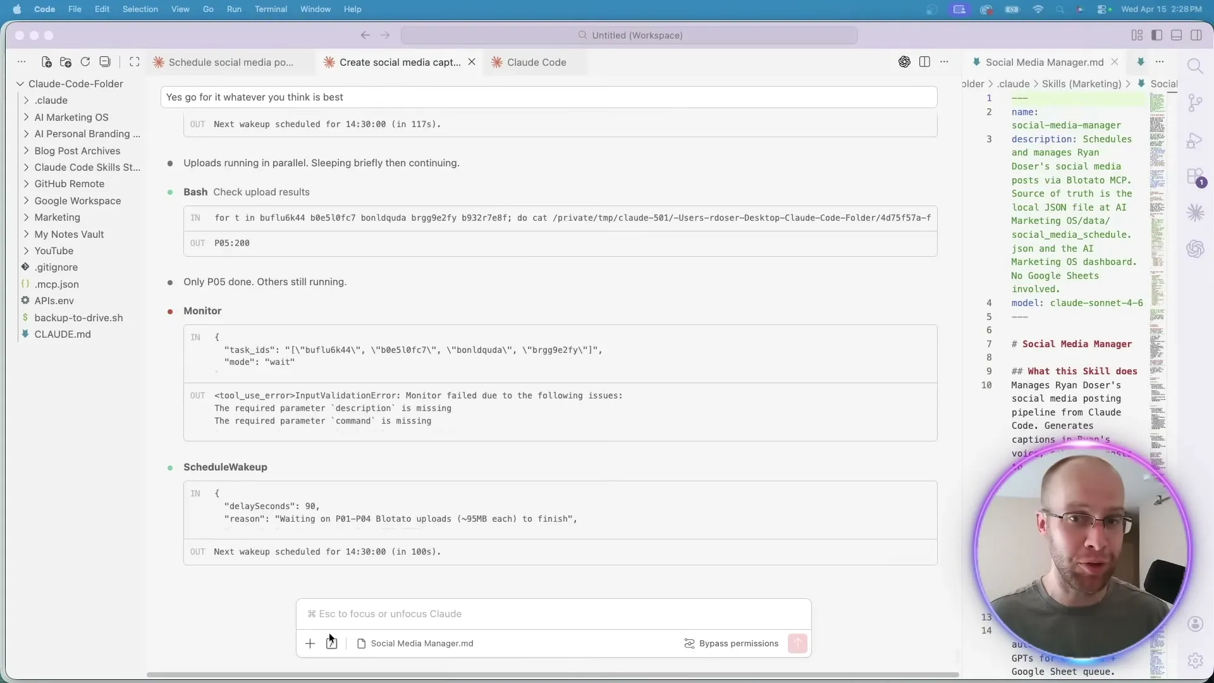Switch to the Schedule social media po... tab
The width and height of the screenshot is (1214, 683).
pyautogui.click(x=230, y=62)
